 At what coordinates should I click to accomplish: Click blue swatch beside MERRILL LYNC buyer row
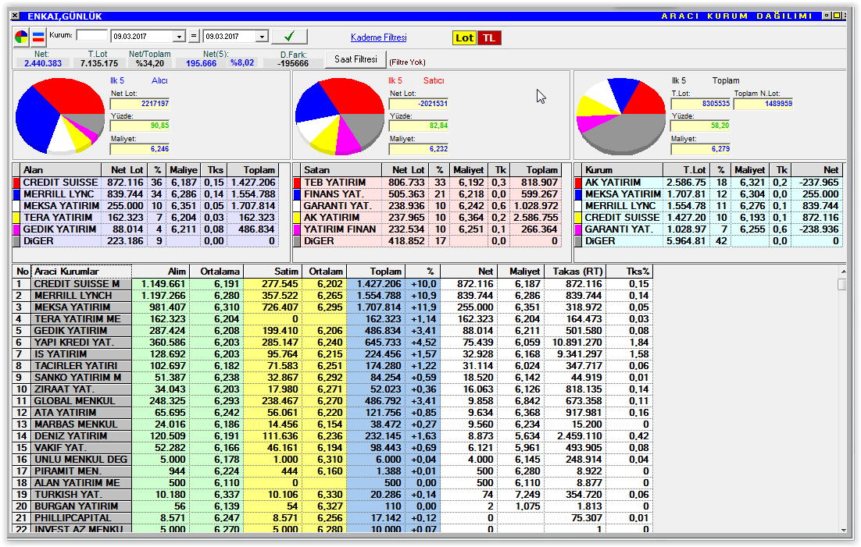pos(16,194)
